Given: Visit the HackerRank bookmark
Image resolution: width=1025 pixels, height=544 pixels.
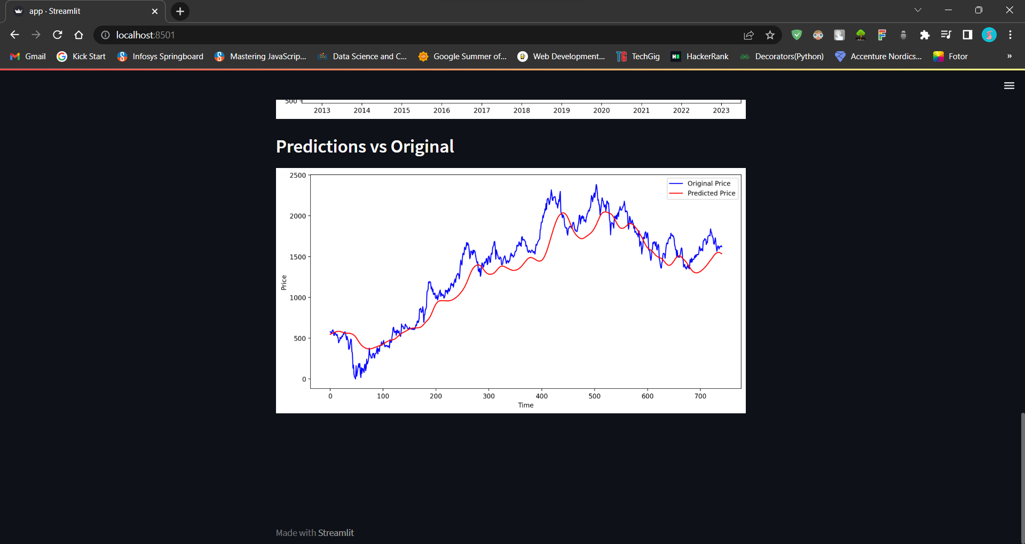Looking at the screenshot, I should (699, 56).
